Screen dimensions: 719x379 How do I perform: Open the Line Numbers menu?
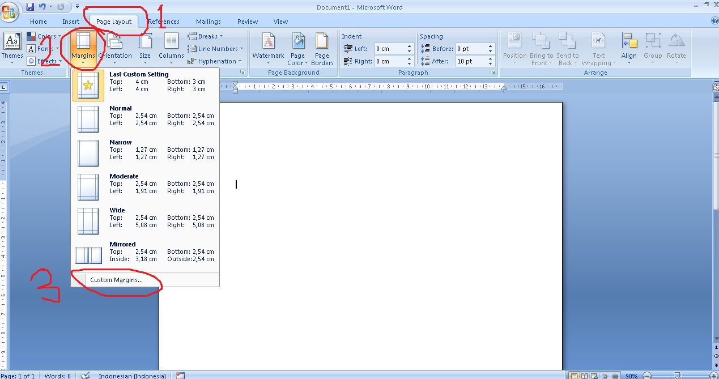pyautogui.click(x=216, y=49)
